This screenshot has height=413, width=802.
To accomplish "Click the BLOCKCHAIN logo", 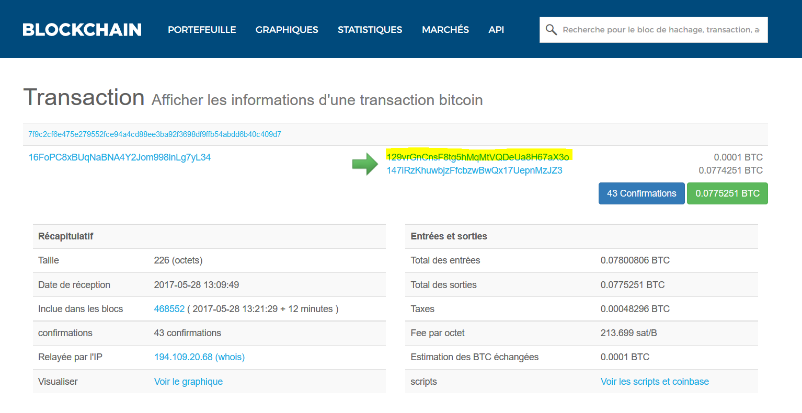I will [82, 30].
